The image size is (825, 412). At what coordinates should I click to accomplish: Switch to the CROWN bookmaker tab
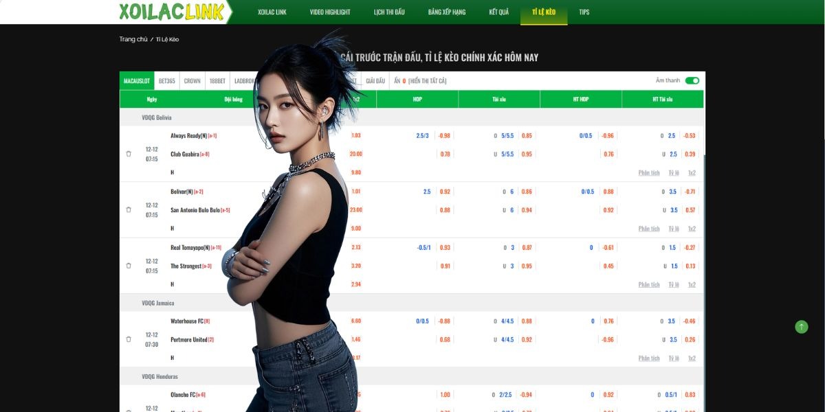click(x=192, y=81)
